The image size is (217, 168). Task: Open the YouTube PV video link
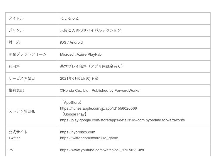click(102, 150)
